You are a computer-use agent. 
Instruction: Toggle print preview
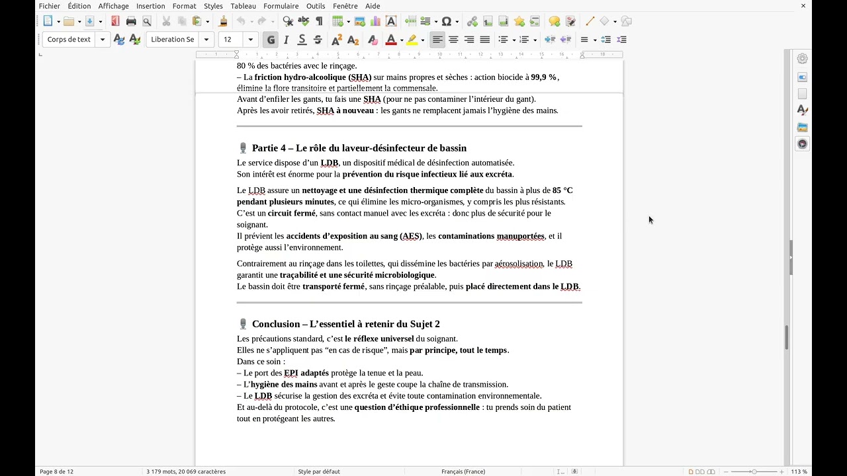[x=147, y=21]
